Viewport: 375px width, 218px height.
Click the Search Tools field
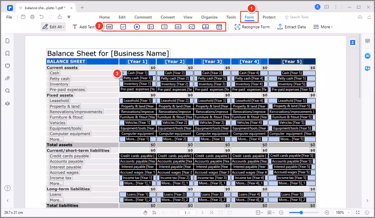click(x=296, y=17)
